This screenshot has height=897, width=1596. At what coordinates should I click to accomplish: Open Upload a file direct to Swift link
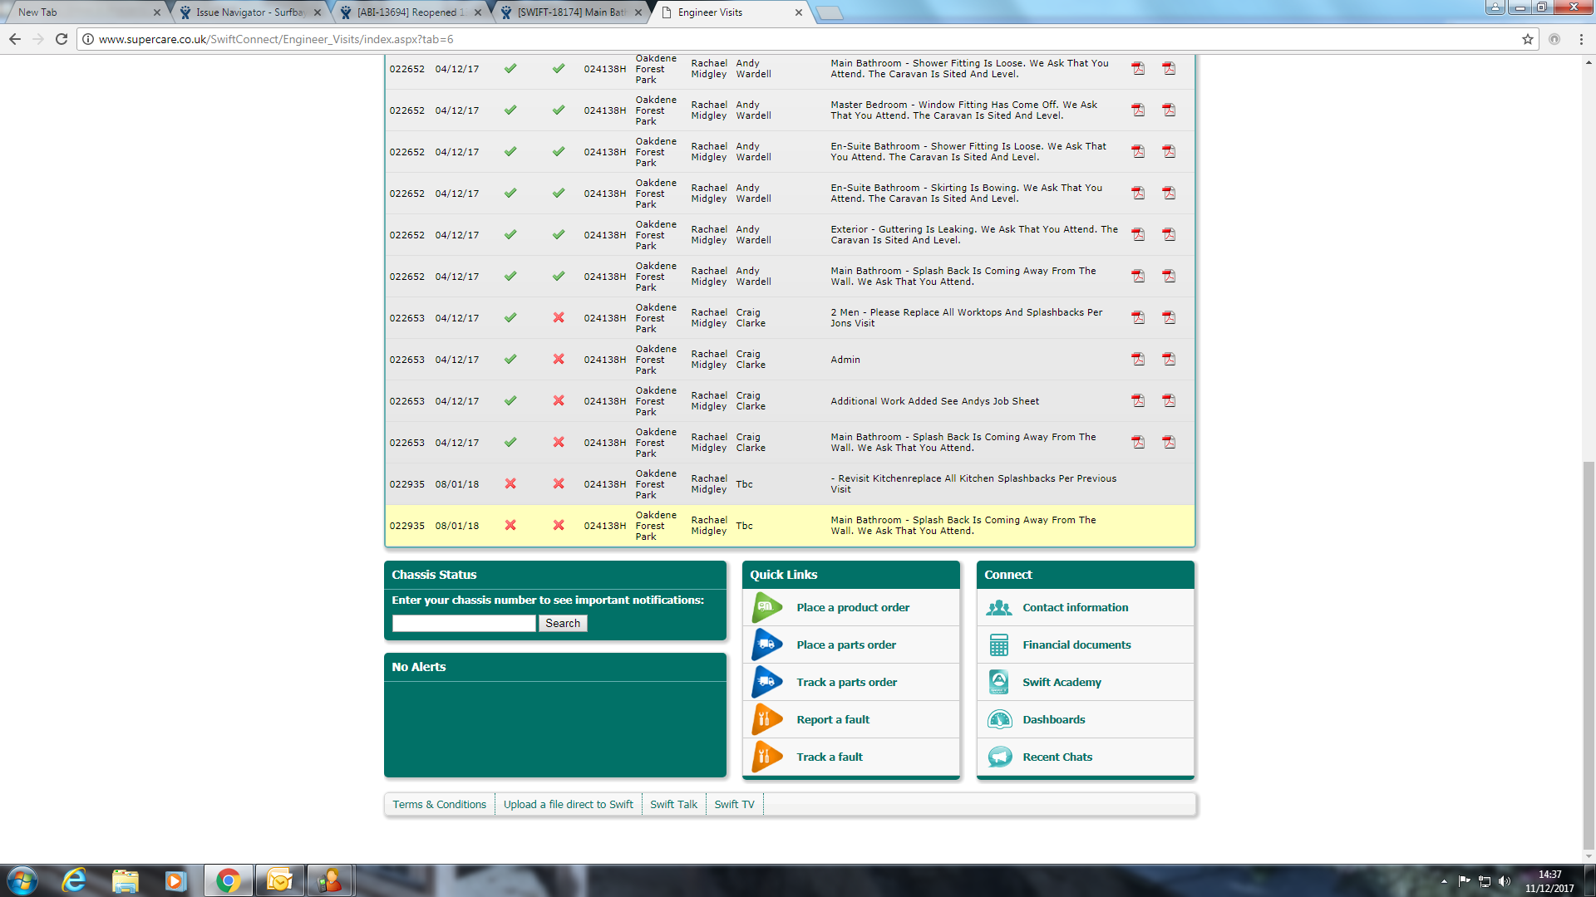(x=568, y=805)
